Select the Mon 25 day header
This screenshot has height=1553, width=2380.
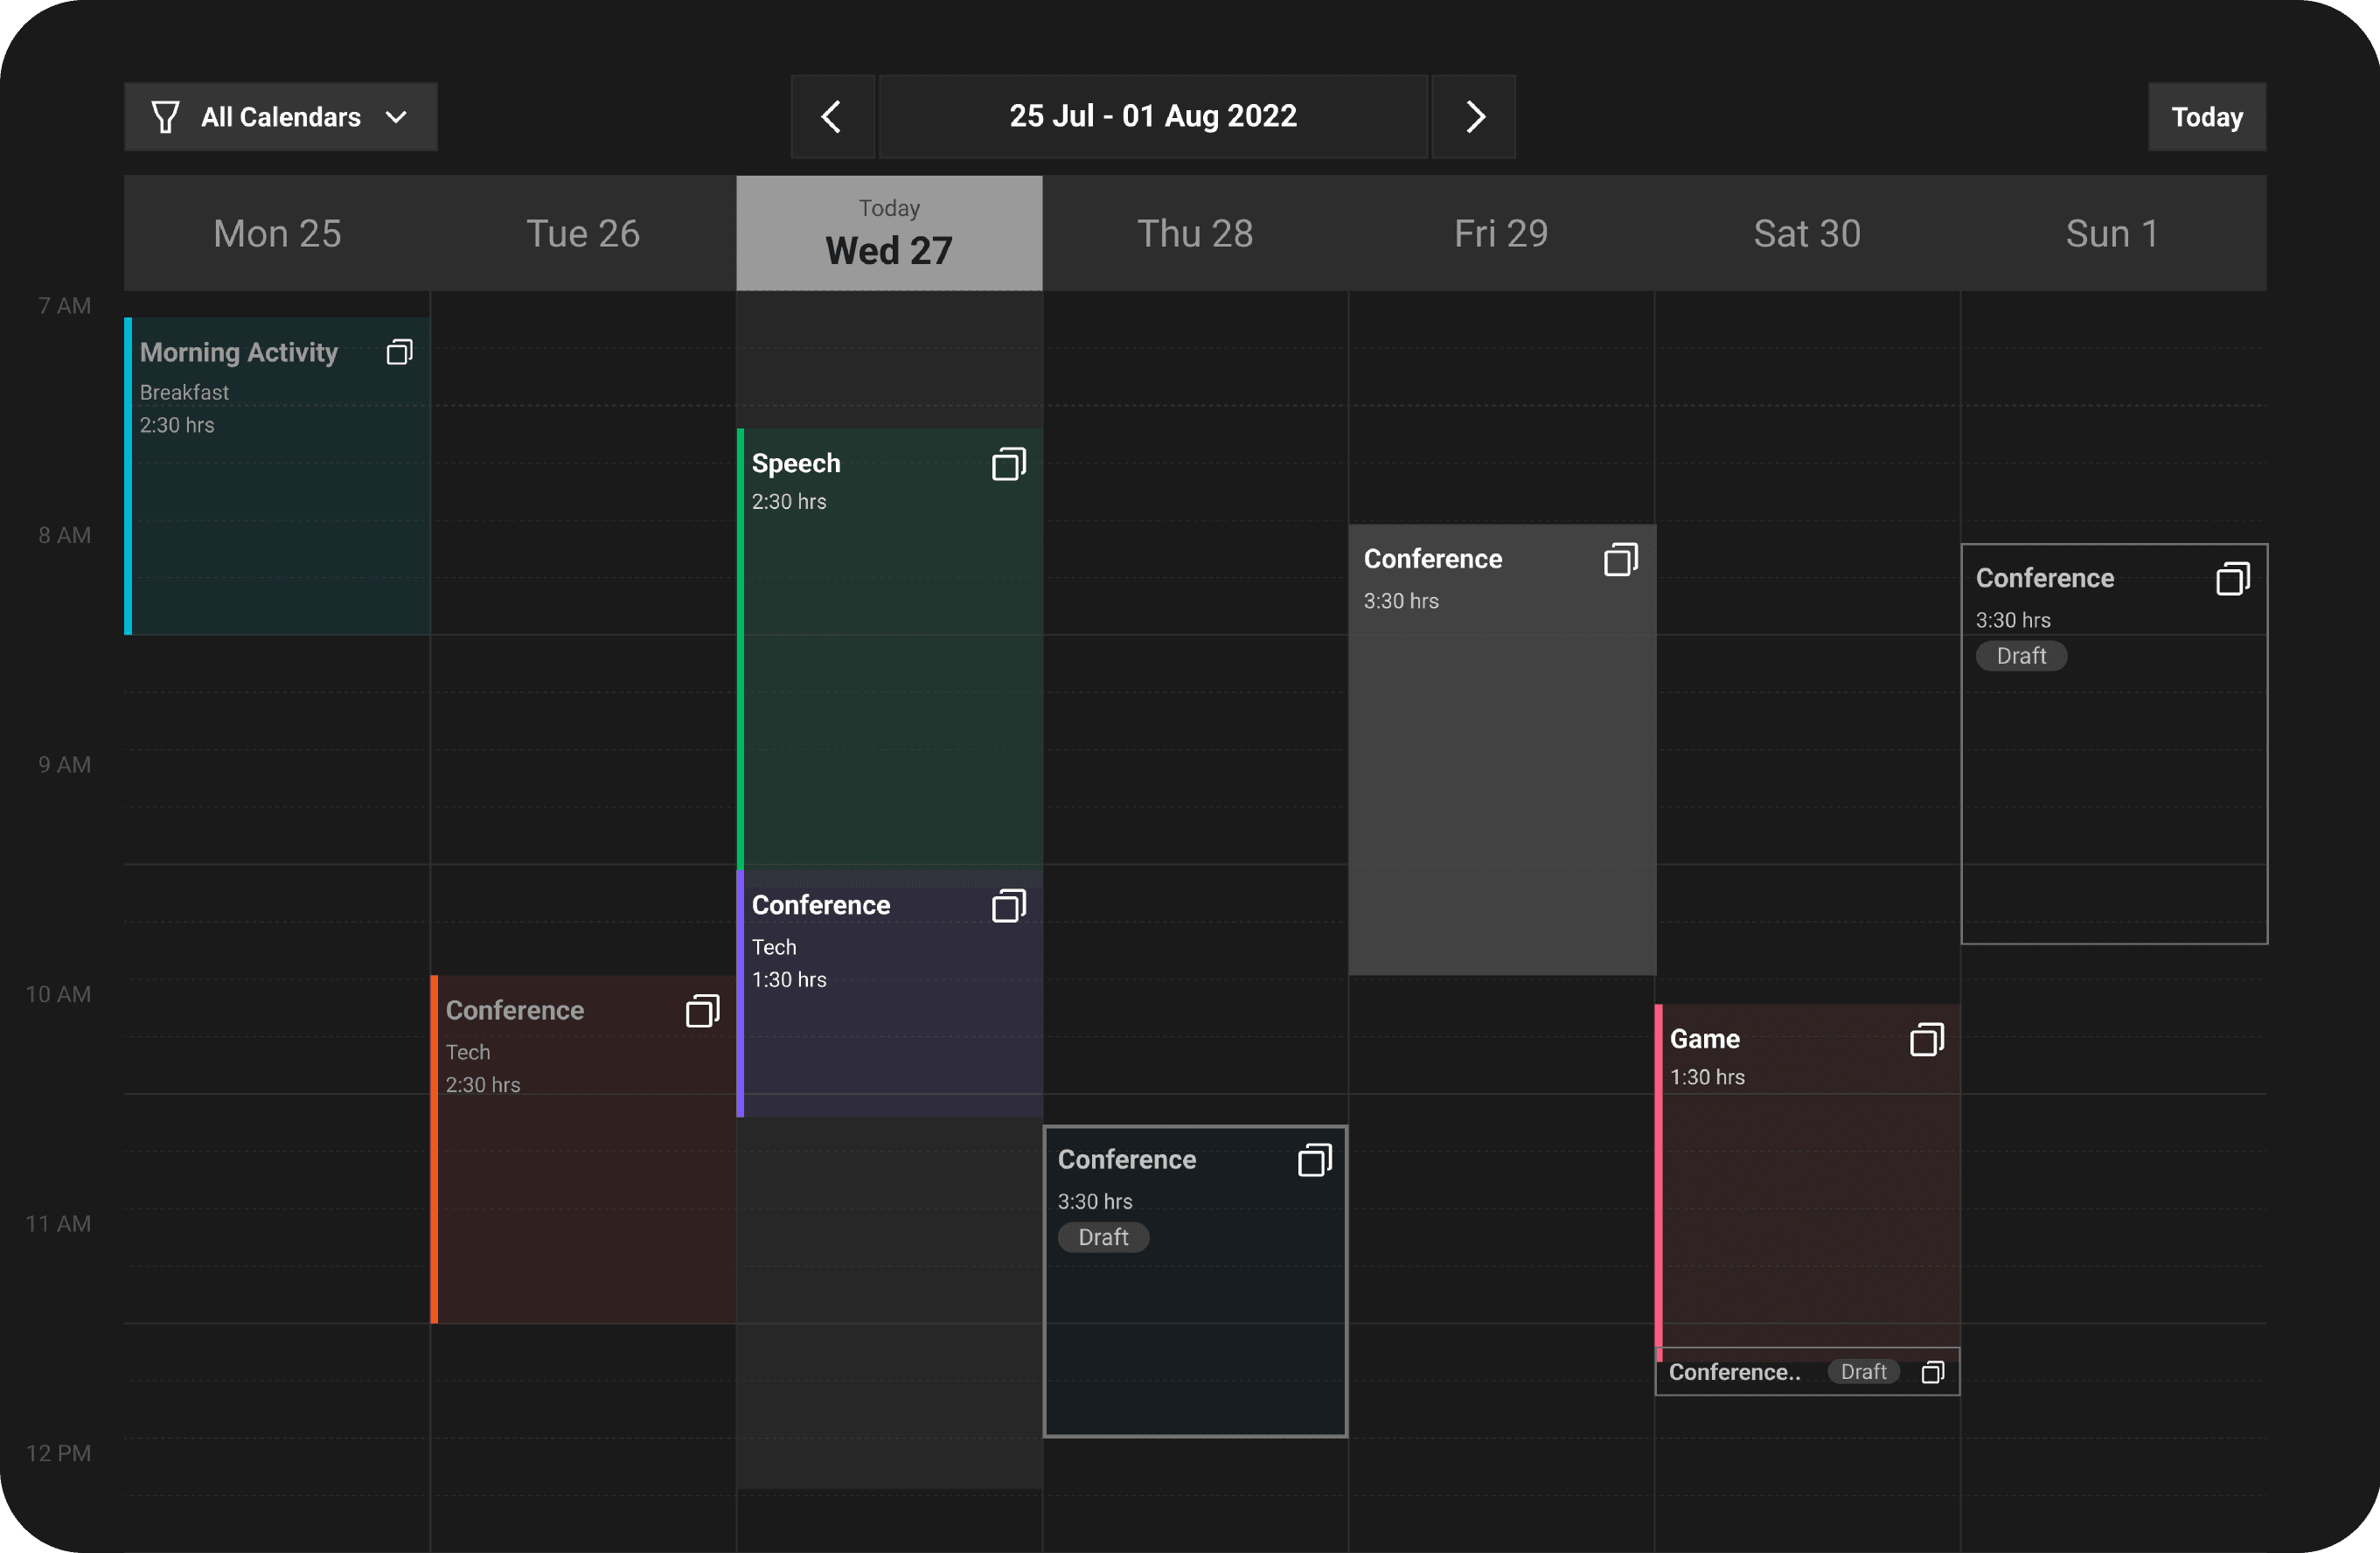(x=277, y=234)
